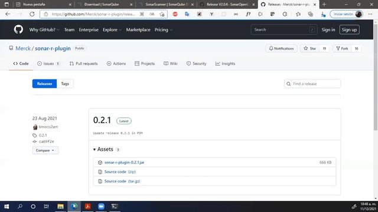Open the translate extension icon

coord(187,14)
